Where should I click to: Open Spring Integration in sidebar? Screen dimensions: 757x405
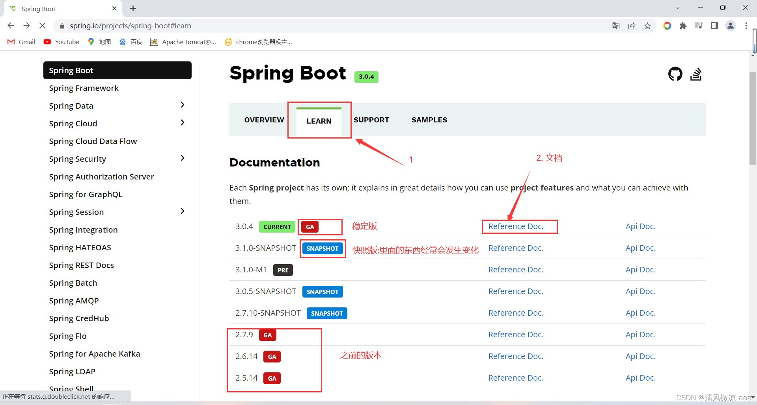click(x=83, y=230)
